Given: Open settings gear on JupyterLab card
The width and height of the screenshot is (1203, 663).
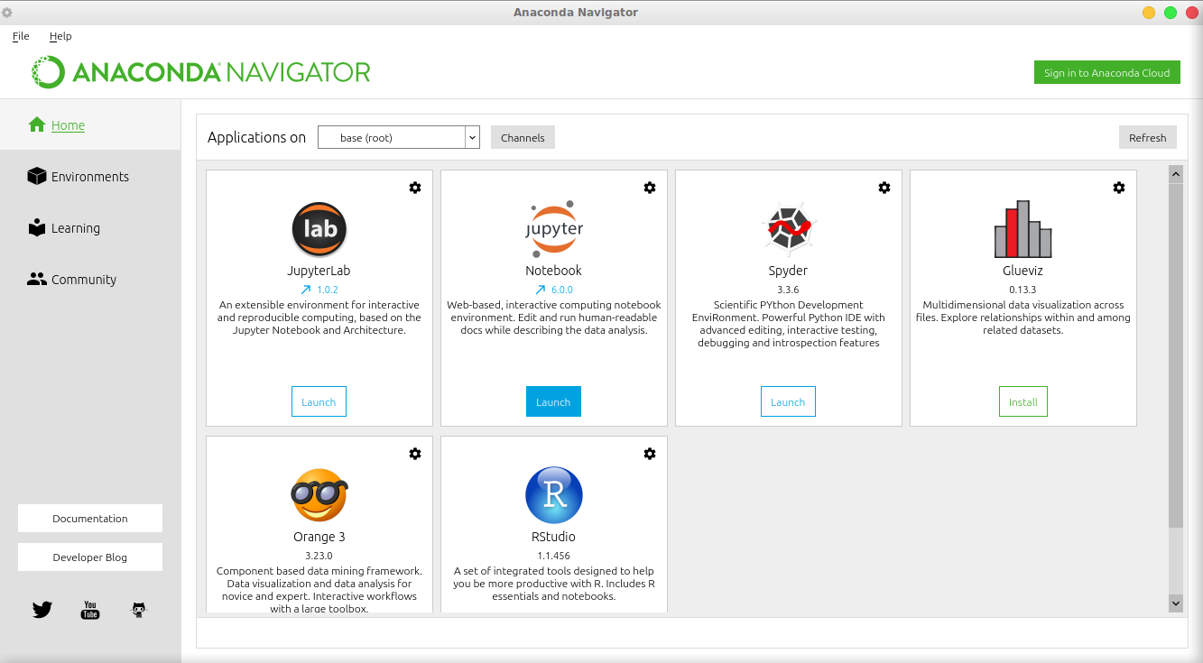Looking at the screenshot, I should coord(415,188).
